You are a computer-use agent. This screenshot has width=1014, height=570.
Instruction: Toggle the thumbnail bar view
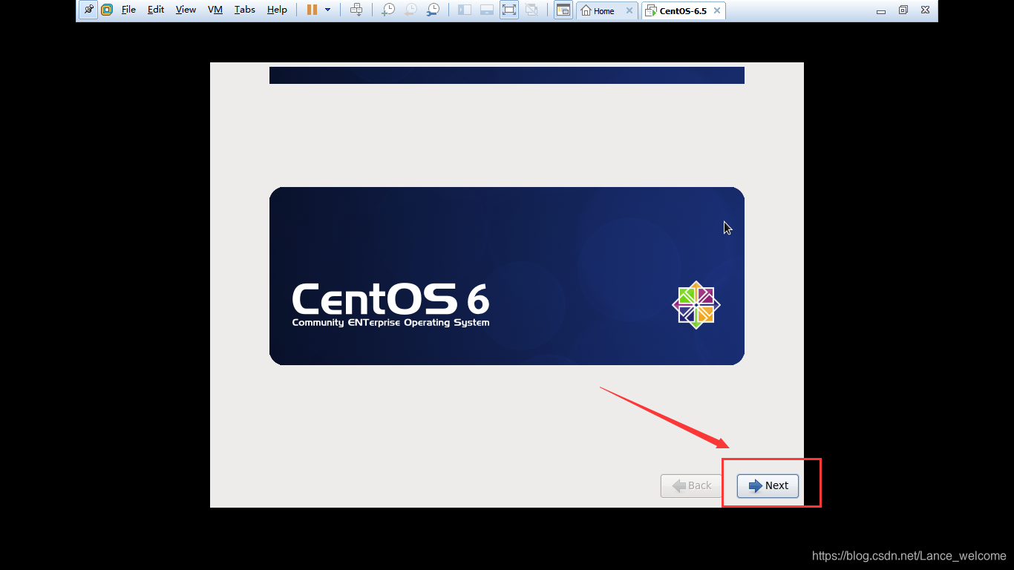click(x=487, y=10)
